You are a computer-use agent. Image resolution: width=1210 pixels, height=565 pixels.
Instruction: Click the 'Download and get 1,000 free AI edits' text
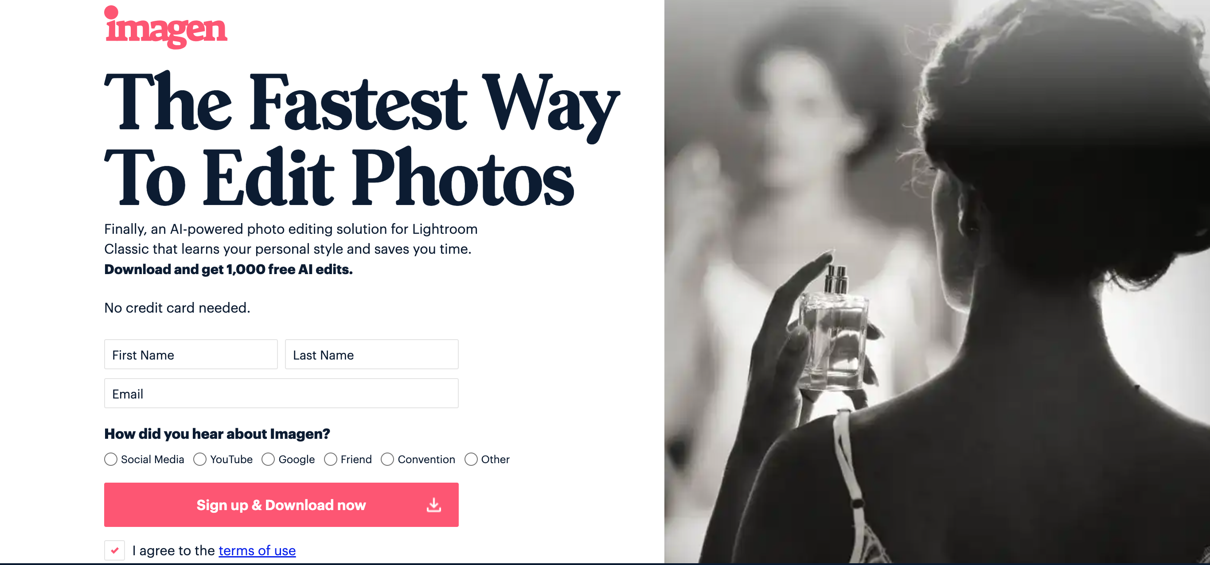(228, 269)
